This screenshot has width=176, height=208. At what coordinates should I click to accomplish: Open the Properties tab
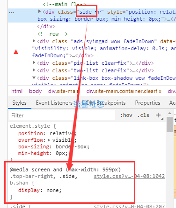pos(147,103)
